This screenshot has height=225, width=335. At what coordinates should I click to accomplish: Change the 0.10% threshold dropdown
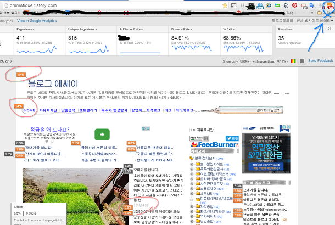click(x=282, y=61)
